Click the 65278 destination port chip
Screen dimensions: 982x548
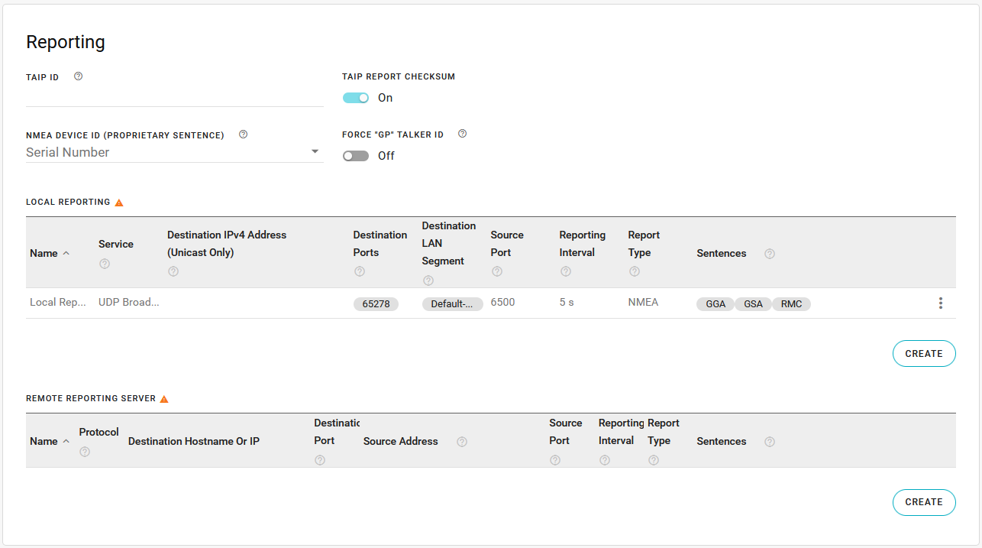click(x=376, y=304)
